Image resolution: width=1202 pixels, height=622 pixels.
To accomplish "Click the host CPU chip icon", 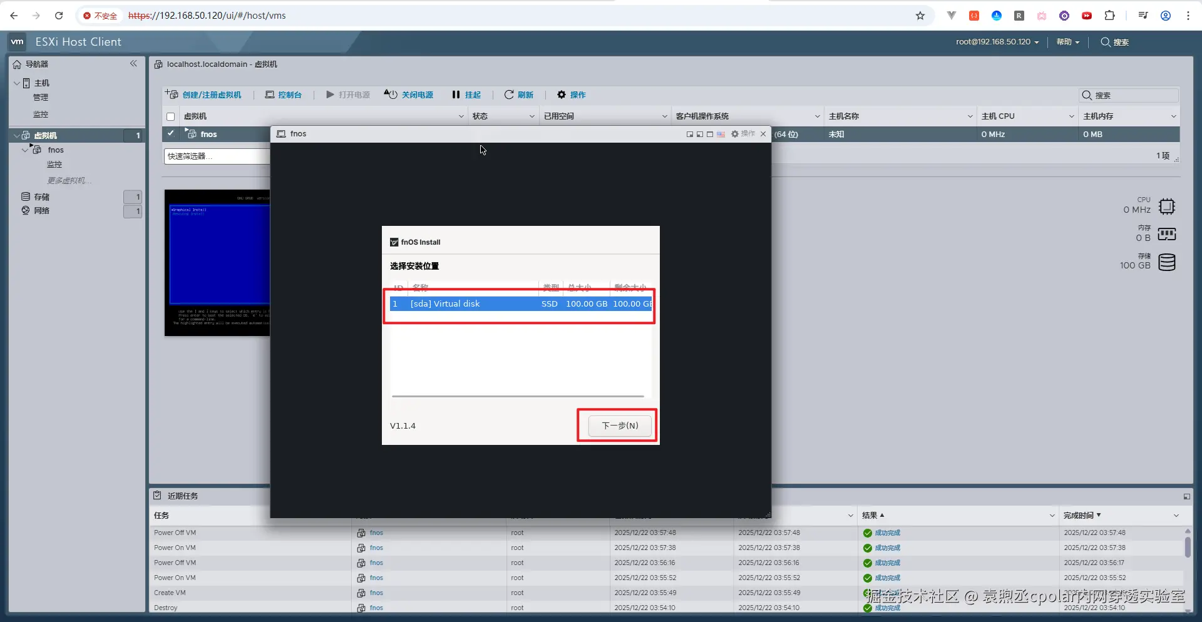I will click(1167, 206).
